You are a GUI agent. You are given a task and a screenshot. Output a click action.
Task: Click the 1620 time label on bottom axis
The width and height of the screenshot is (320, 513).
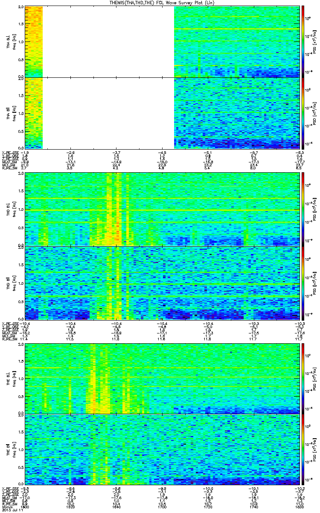[x=71, y=507]
